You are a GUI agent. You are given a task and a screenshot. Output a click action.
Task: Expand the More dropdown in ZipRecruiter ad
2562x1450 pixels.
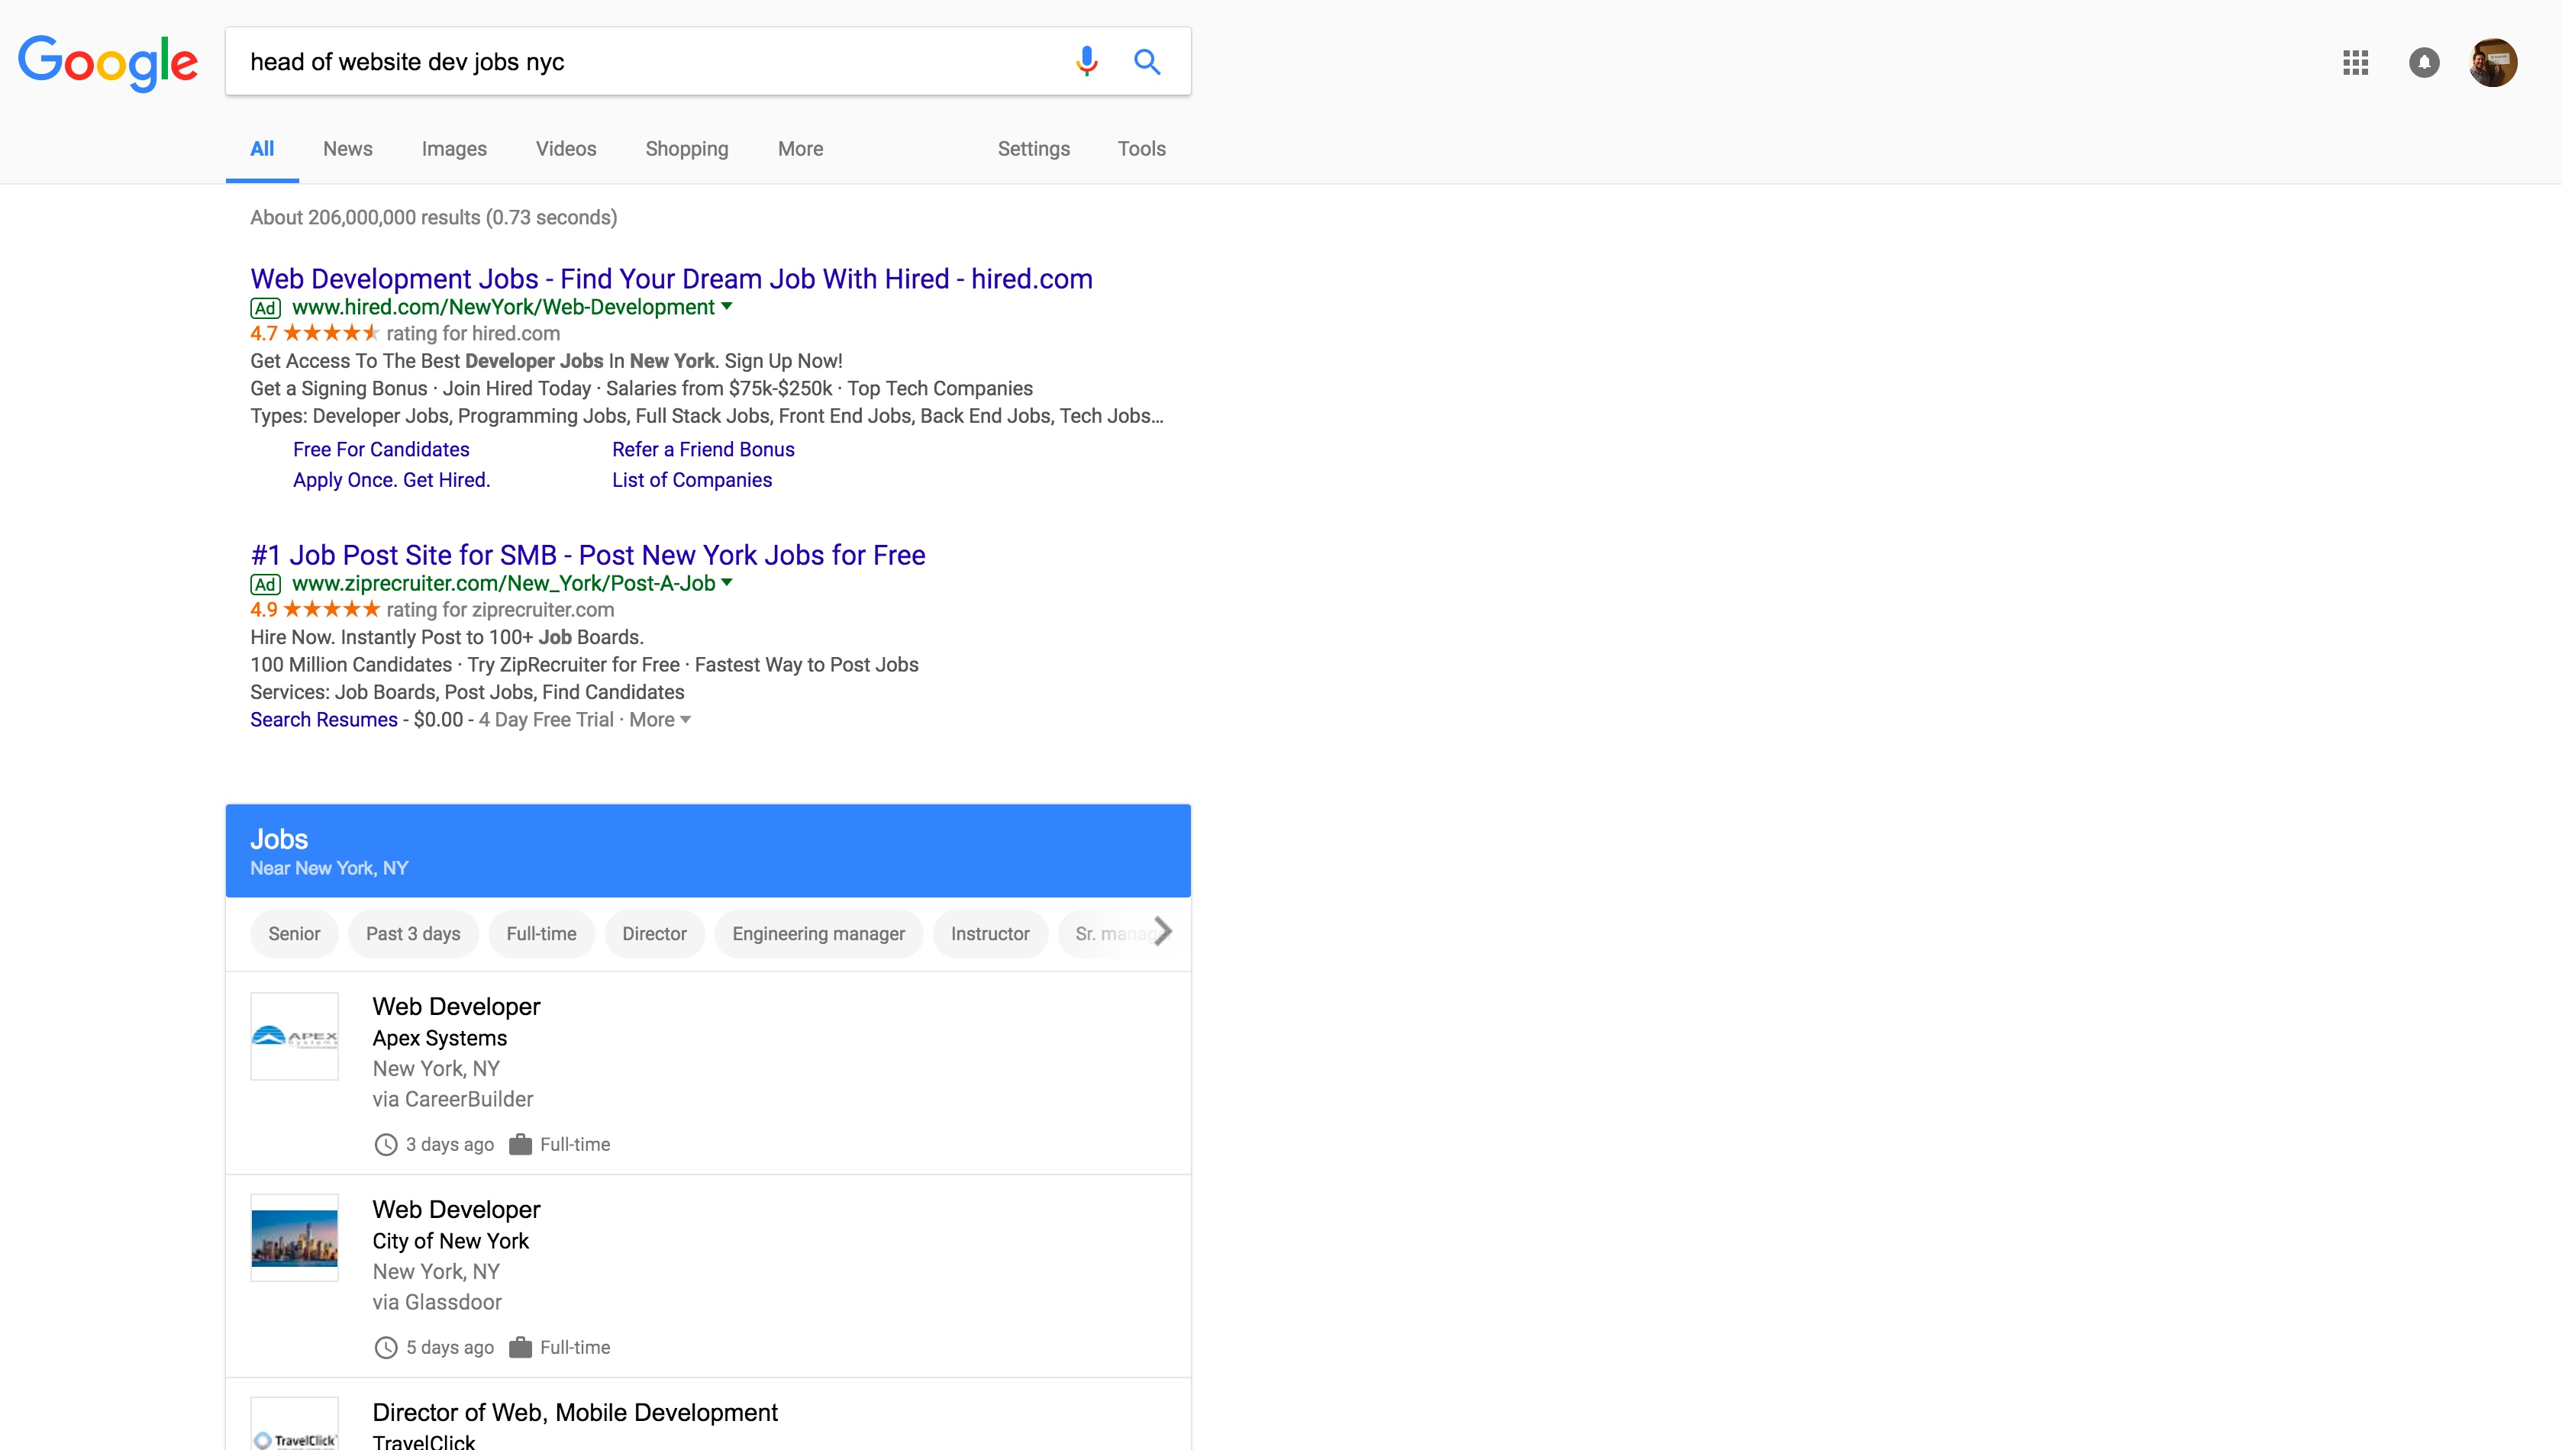(x=660, y=720)
